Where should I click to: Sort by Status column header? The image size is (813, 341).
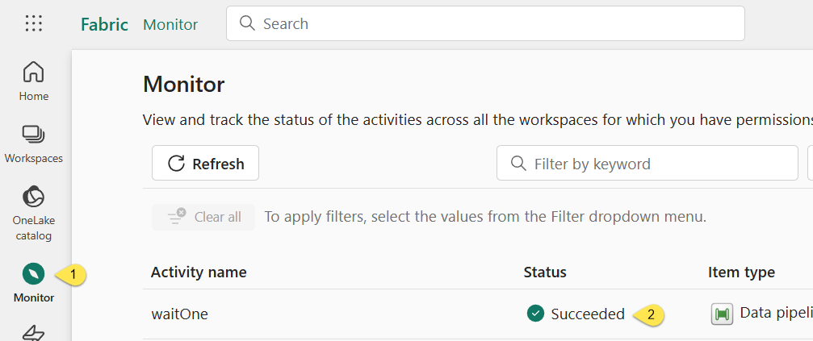(545, 272)
